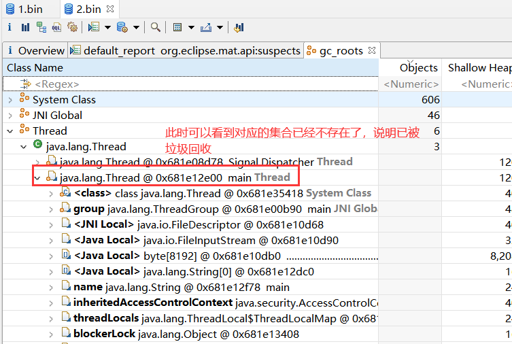Expand the blockerLock java.lang.Object row
Image resolution: width=512 pixels, height=344 pixels.
[x=51, y=334]
